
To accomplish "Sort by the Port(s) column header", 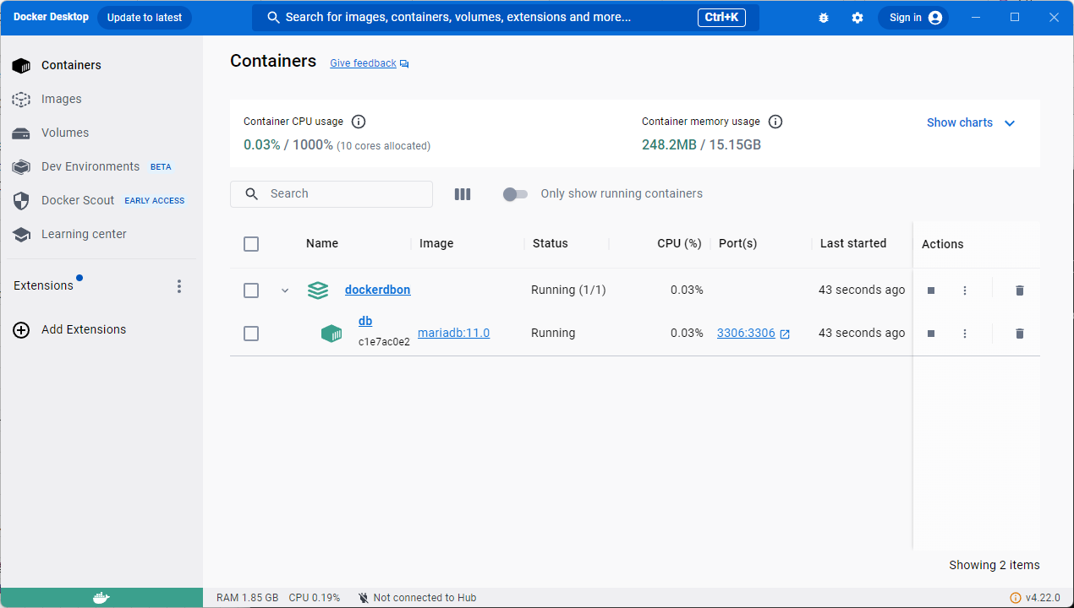I will point(737,243).
